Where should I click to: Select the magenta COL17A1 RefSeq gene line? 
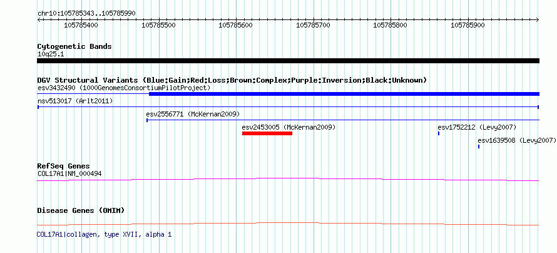(x=288, y=180)
